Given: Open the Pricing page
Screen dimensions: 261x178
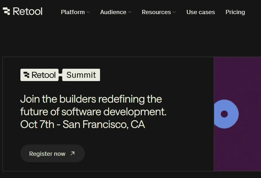Looking at the screenshot, I should coord(235,12).
